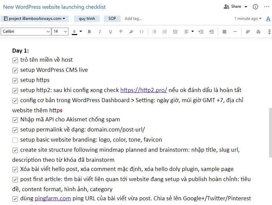Screen dimensions: 272x205
Task: Uncheck the 'setup https' checkbox
Action: pos(15,80)
